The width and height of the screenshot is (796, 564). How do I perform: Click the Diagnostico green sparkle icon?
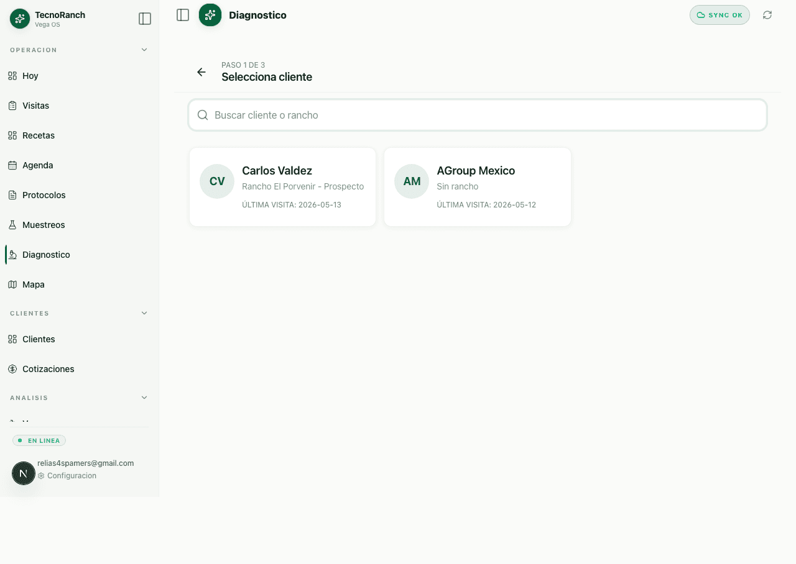[x=210, y=15]
